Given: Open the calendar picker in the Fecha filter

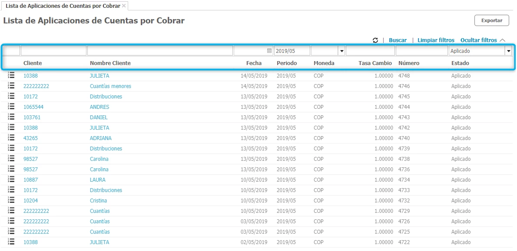Looking at the screenshot, I should [269, 51].
